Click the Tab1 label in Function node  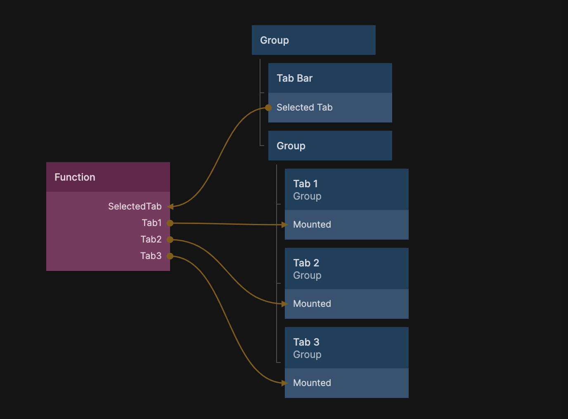151,223
